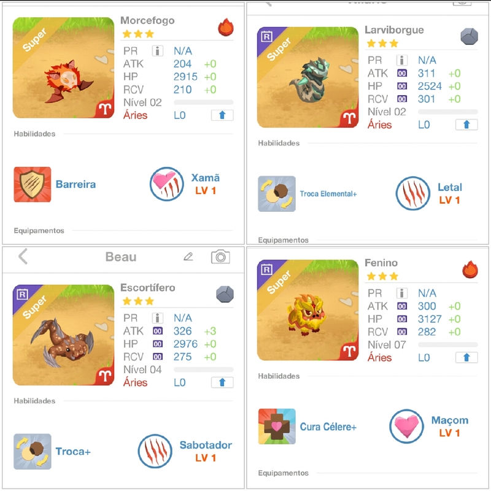
Task: Go back using the arrow left of Beau
Action: 23,257
